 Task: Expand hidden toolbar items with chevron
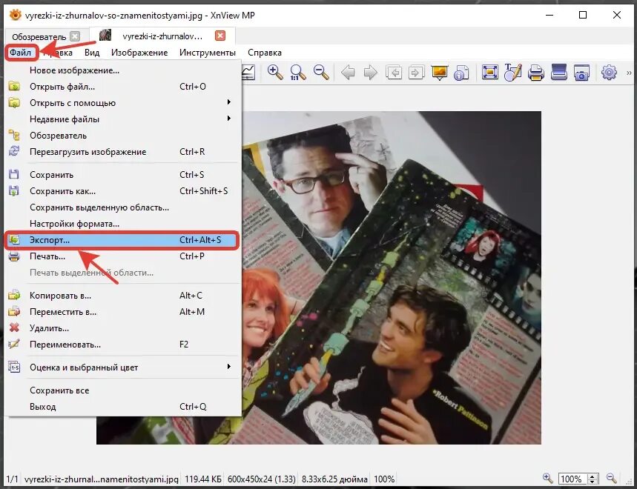[629, 73]
